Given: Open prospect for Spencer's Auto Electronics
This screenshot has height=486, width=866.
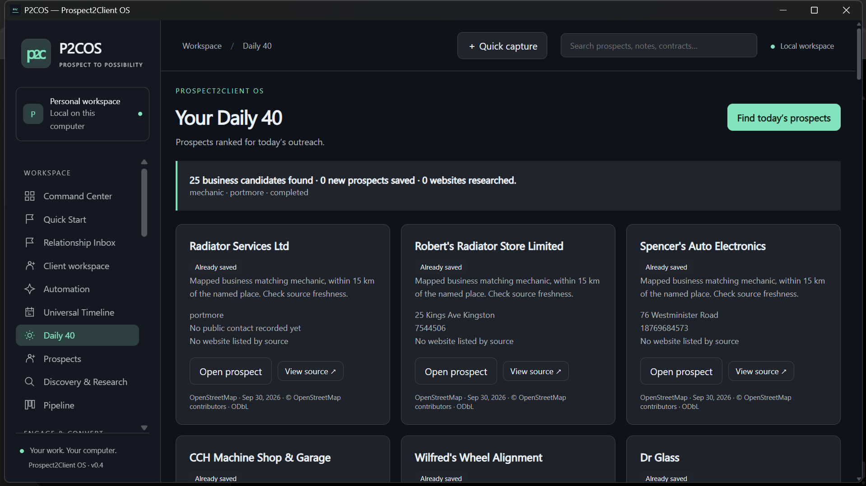Looking at the screenshot, I should 681,371.
